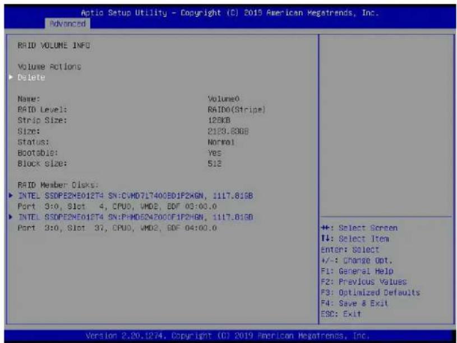Click the Volume0 name value
The width and height of the screenshot is (457, 343).
224,99
